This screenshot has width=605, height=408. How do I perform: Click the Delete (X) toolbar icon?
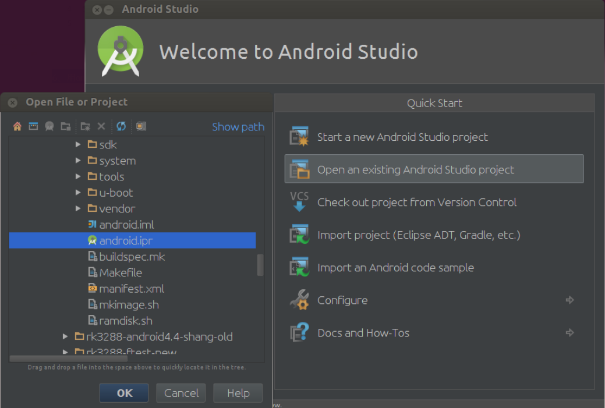tap(101, 126)
